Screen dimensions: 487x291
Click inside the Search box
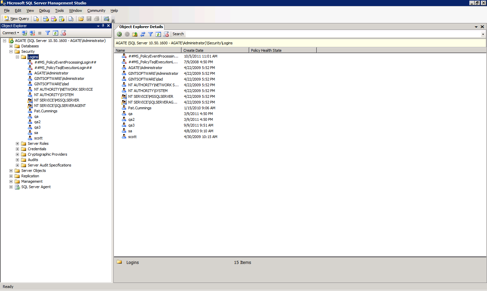tap(333, 34)
